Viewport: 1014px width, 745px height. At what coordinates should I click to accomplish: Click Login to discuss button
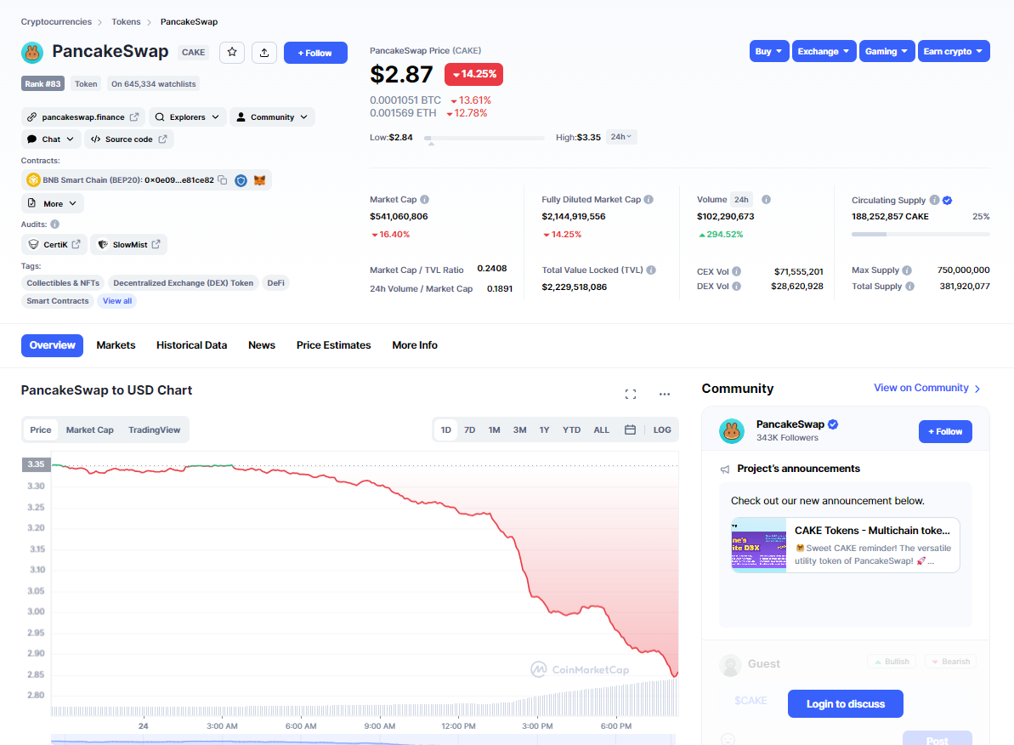pos(845,704)
